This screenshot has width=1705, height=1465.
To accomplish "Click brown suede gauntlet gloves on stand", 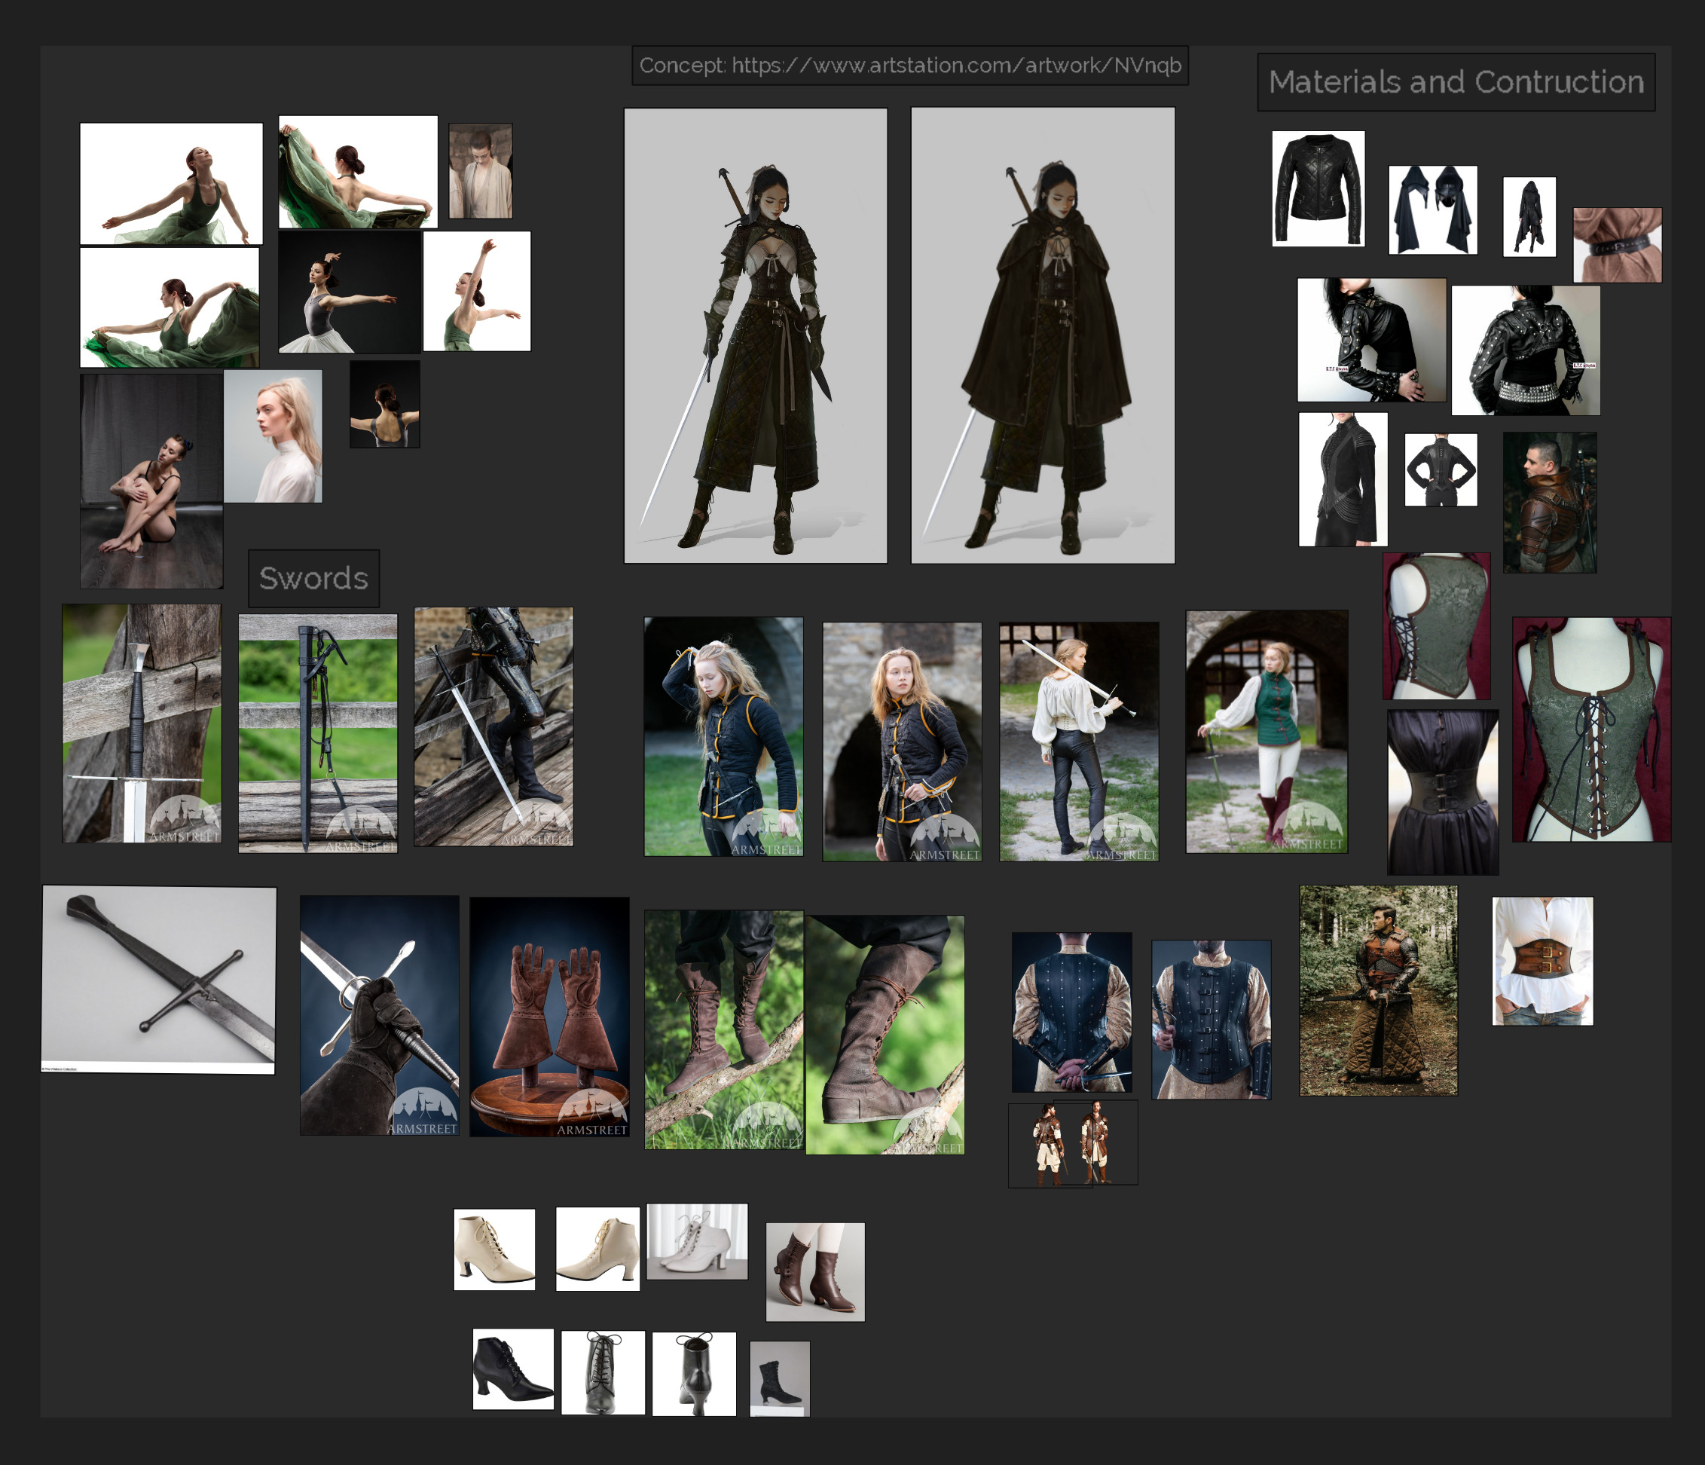I will (x=550, y=1017).
